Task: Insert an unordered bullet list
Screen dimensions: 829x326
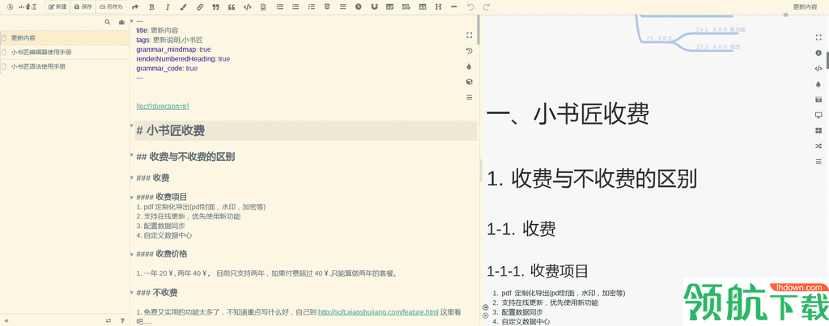Action: 295,6
